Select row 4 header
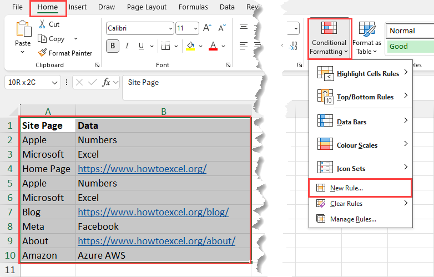 10,169
